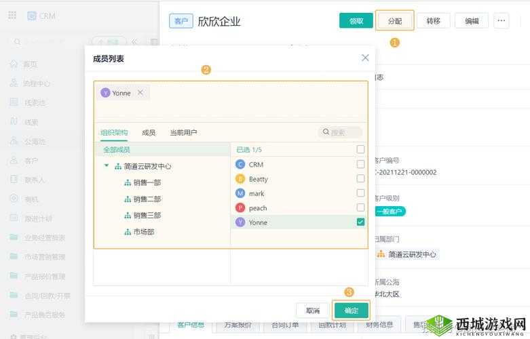Click the green 领取 button
The image size is (530, 339).
[356, 21]
